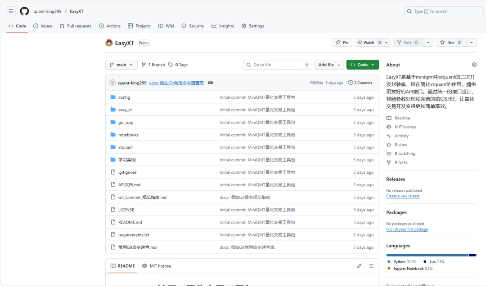Open the repository Settings tab
Viewport: 486px width, 286px height.
pos(253,26)
